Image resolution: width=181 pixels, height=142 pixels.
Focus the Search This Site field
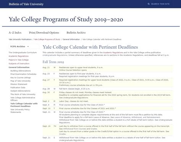pyautogui.click(x=160, y=4)
